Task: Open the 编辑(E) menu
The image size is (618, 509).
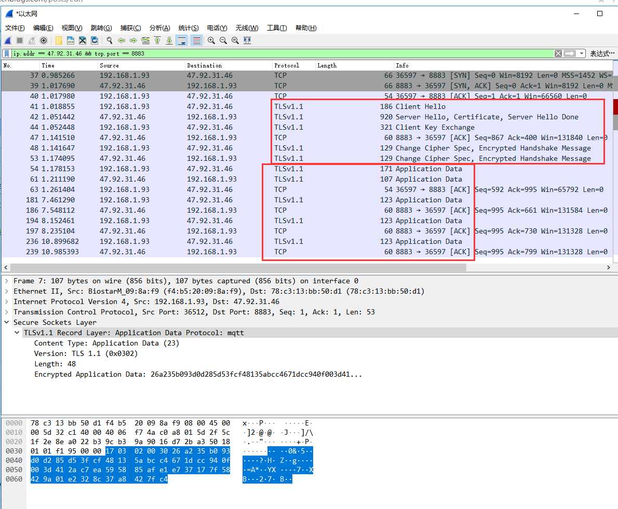Action: point(43,28)
